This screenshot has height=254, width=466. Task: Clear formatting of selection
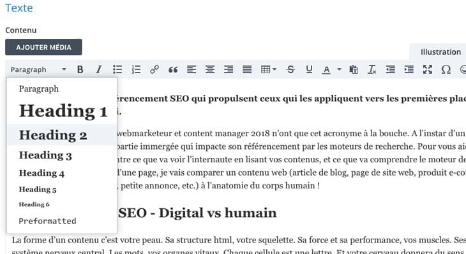(x=372, y=69)
